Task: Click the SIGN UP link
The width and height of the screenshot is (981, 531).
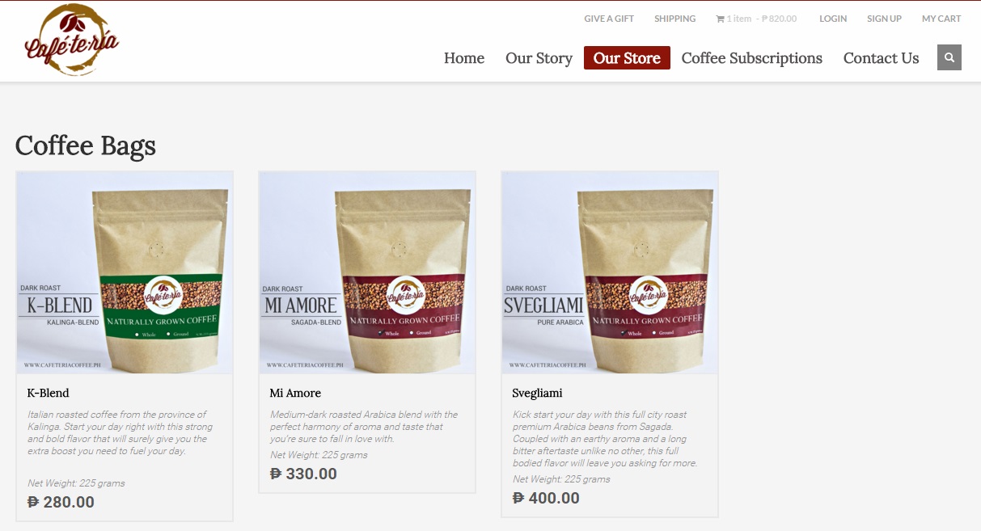Action: coord(884,19)
